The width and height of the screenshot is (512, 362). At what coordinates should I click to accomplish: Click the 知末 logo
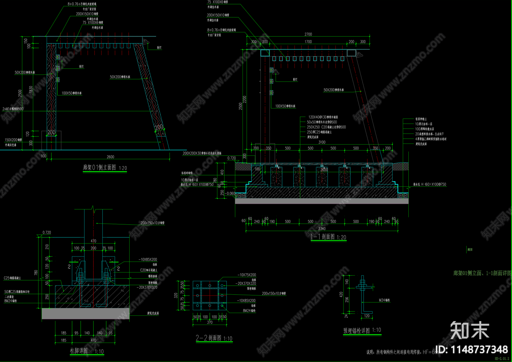coord(470,330)
